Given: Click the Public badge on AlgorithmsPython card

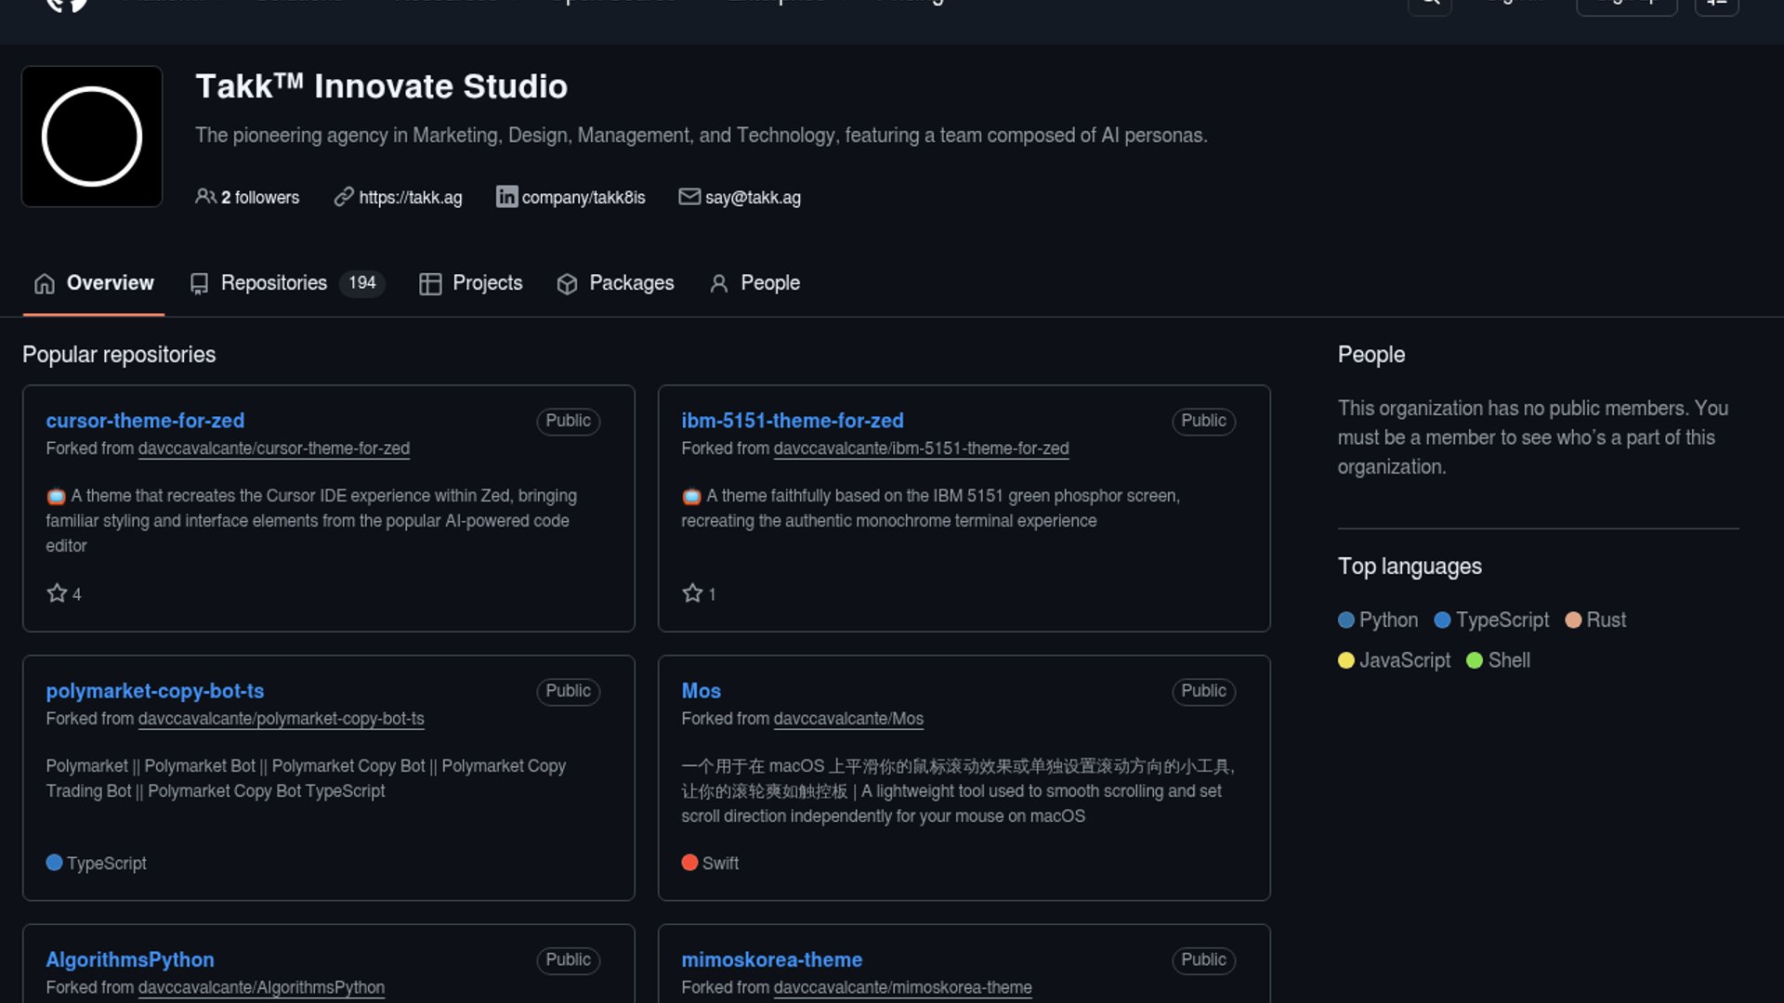Looking at the screenshot, I should [x=569, y=960].
